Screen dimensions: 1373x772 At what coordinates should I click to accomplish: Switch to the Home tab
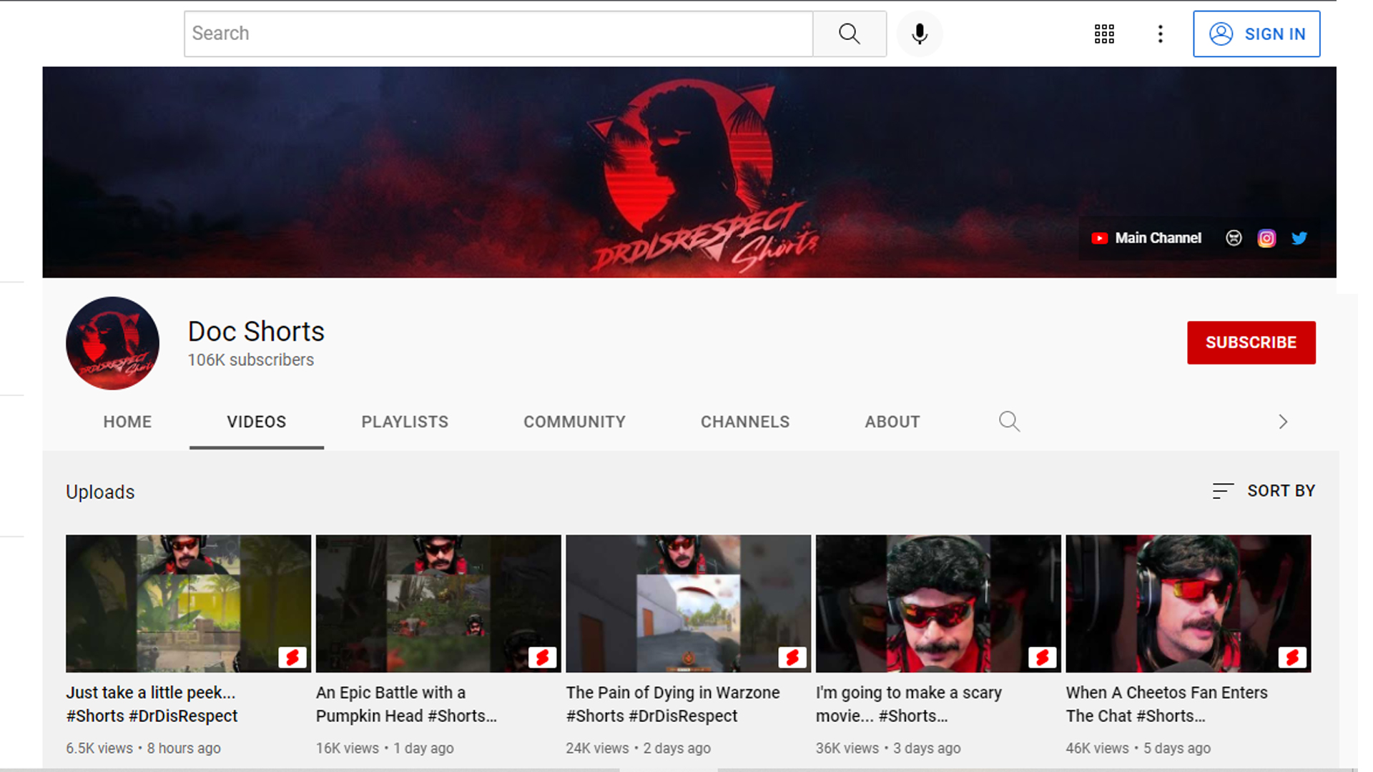[x=127, y=422]
